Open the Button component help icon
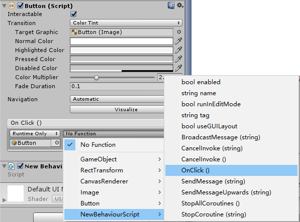Image resolution: width=300 pixels, height=222 pixels. 171,6
